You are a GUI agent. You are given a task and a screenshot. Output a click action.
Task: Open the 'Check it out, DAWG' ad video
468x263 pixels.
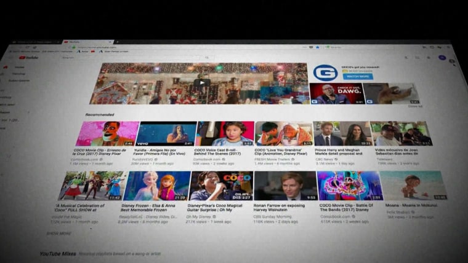(337, 94)
